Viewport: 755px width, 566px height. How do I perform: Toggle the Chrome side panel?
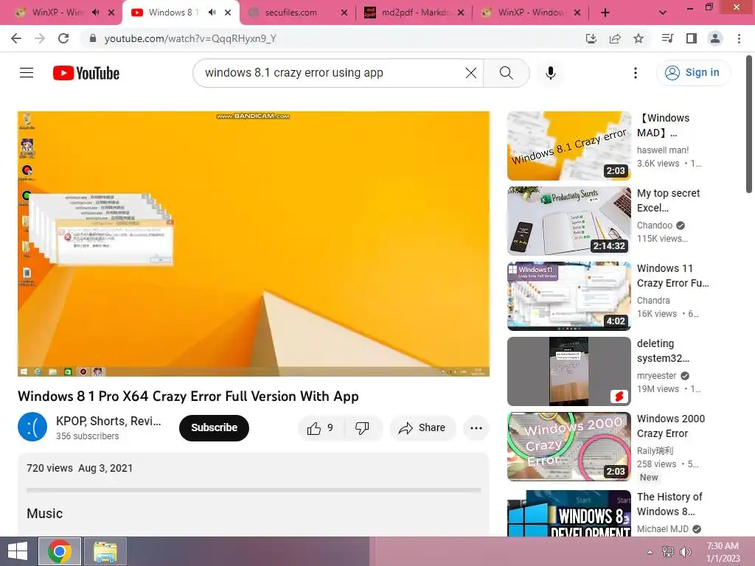tap(692, 38)
